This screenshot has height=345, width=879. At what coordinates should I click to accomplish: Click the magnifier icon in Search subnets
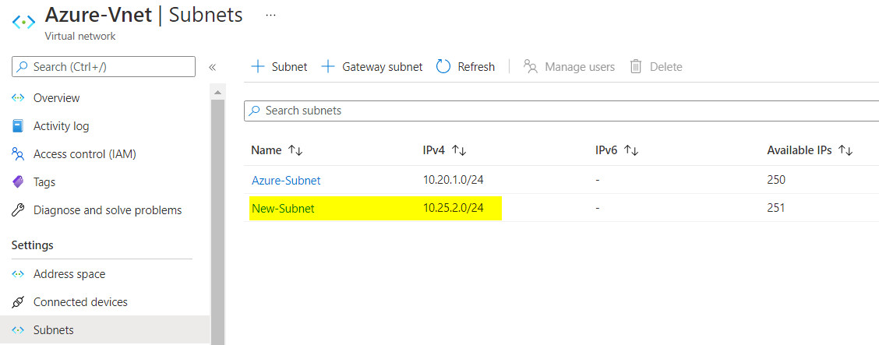[255, 111]
